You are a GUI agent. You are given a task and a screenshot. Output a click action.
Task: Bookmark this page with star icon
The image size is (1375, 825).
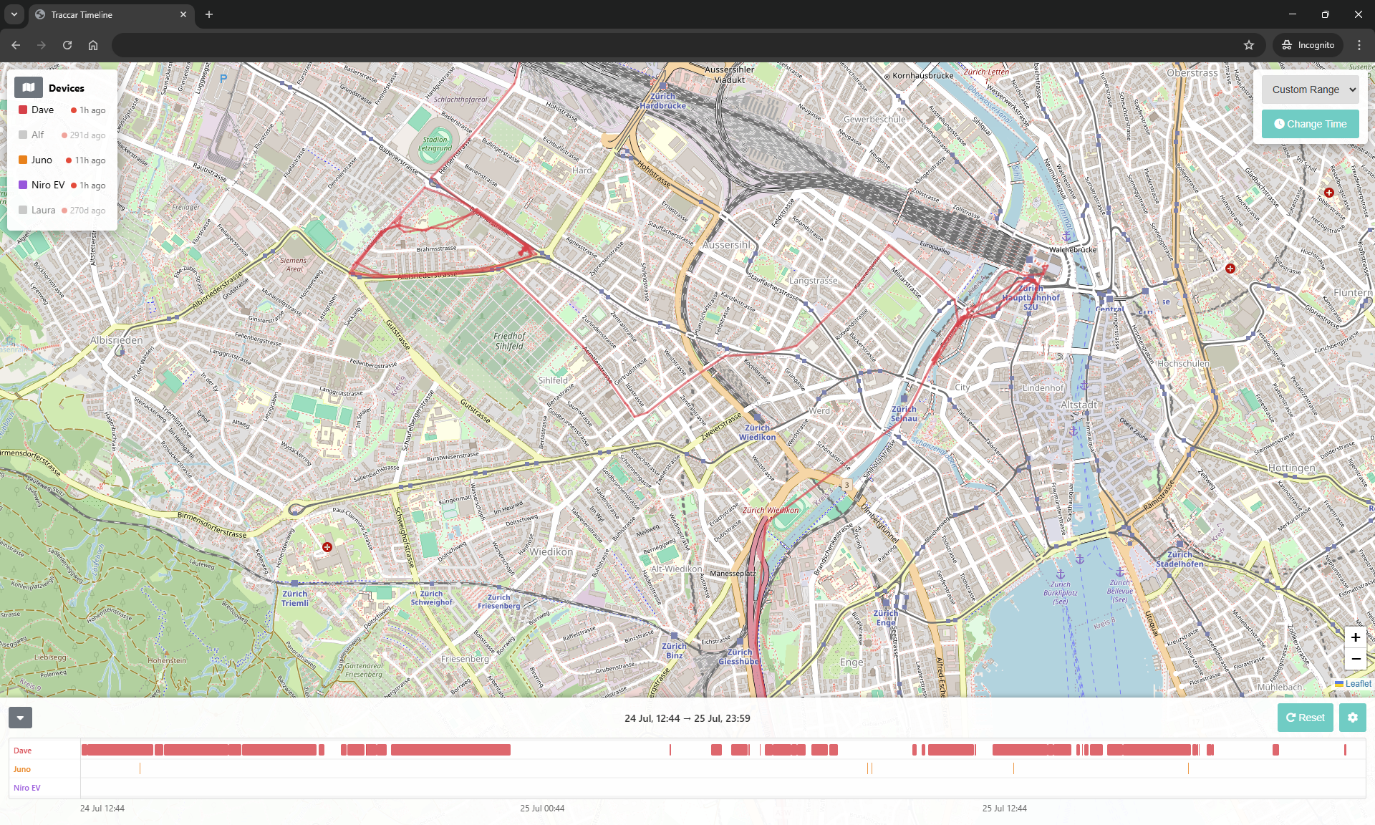tap(1249, 45)
